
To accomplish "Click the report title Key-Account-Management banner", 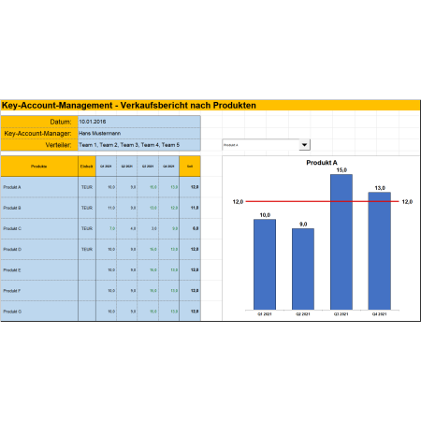I will [x=210, y=106].
